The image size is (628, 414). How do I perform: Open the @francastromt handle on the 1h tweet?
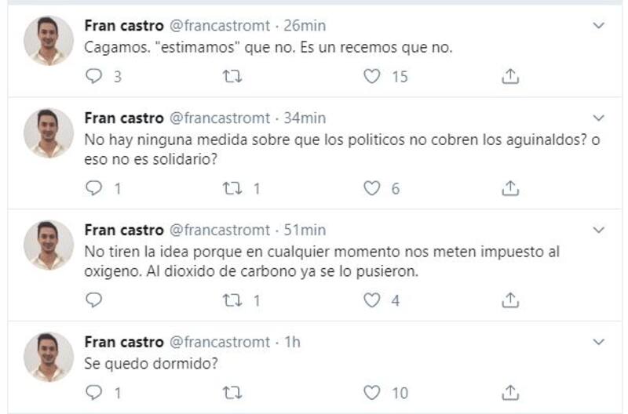[217, 343]
